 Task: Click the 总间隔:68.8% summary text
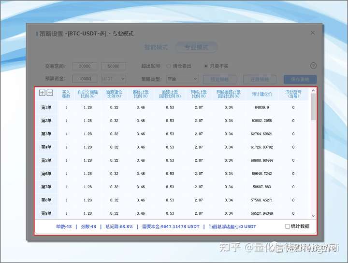(119, 227)
